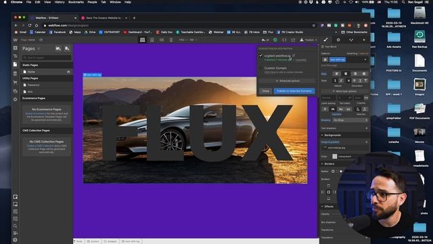Click the background Color transparent swatch

tap(335, 157)
